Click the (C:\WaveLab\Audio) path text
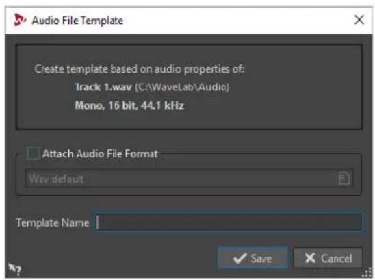Screen dimensions: 375x280 click(182, 88)
